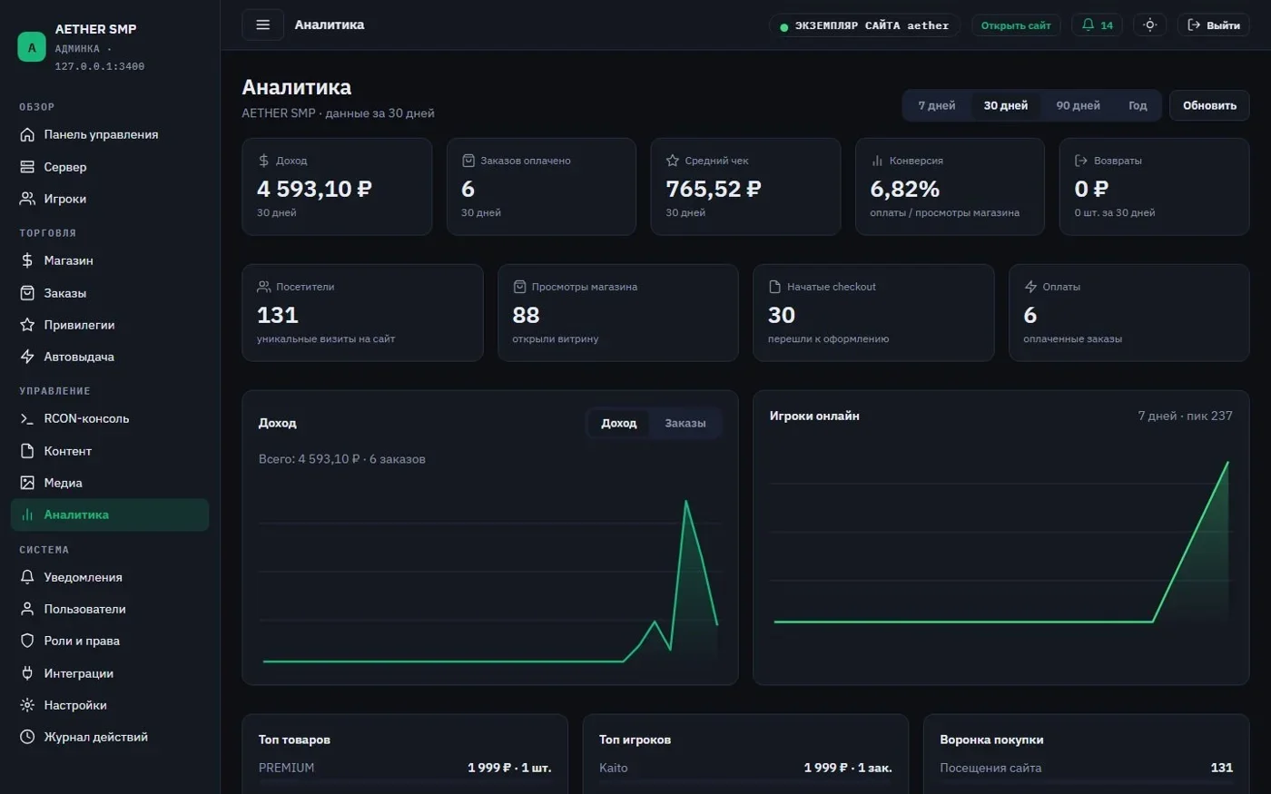The image size is (1271, 794).
Task: Open the Пользователи sidebar item
Action: pyautogui.click(x=110, y=609)
